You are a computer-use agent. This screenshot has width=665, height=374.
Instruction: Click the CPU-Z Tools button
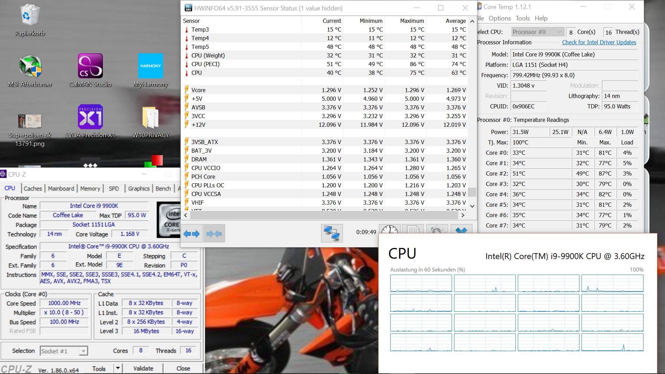click(x=99, y=368)
